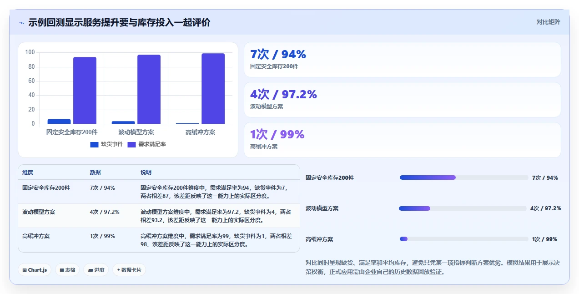Click the lightning icon beside the title
The height and width of the screenshot is (294, 579).
coord(21,23)
